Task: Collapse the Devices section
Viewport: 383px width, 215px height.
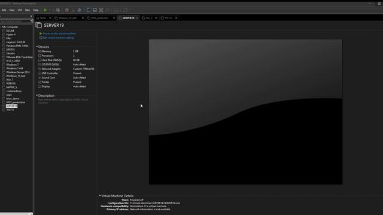Action: click(37, 47)
